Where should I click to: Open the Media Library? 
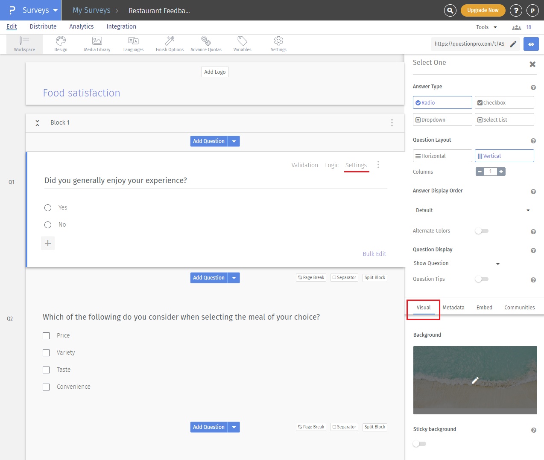(x=97, y=44)
